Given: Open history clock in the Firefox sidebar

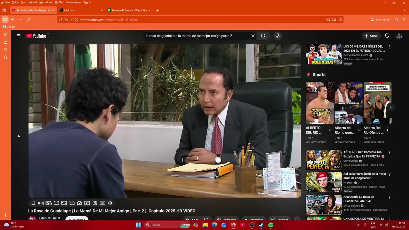Looking at the screenshot, I should pyautogui.click(x=5, y=50).
